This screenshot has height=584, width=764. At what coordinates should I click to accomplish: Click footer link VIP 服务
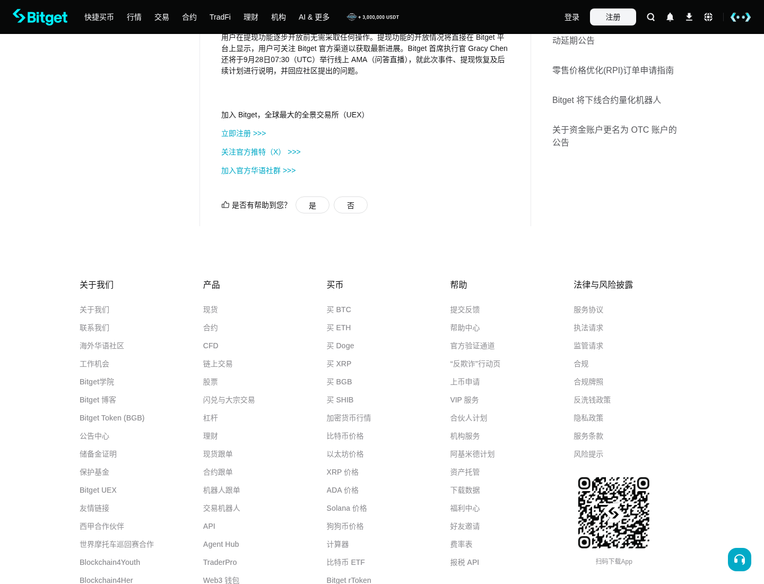tap(465, 400)
